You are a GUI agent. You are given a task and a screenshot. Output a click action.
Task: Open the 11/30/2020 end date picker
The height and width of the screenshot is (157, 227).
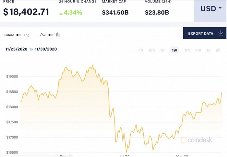click(x=46, y=49)
